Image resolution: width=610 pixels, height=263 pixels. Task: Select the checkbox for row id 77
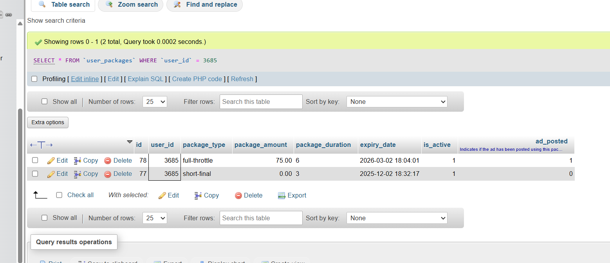click(x=35, y=174)
